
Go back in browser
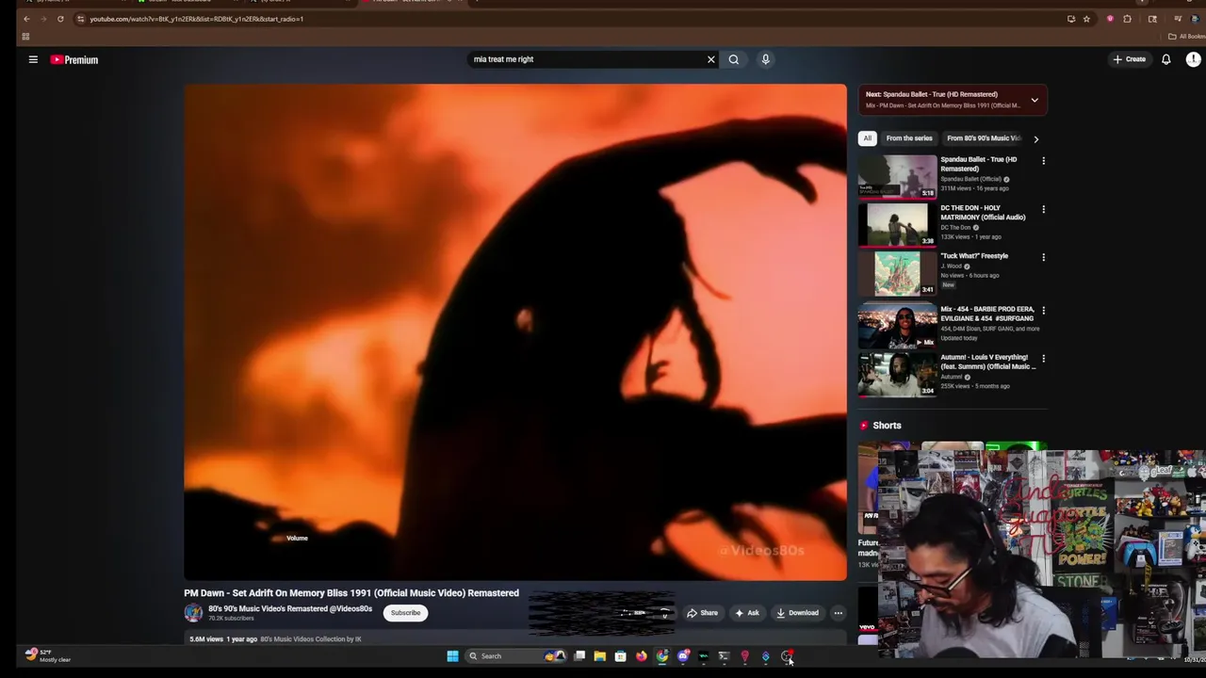click(26, 19)
